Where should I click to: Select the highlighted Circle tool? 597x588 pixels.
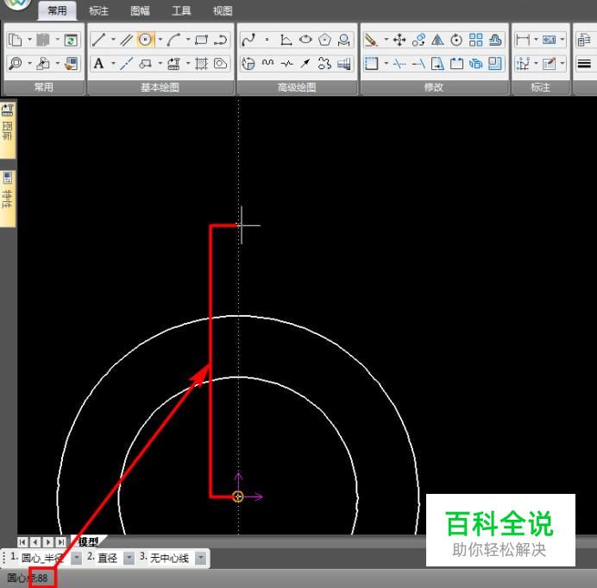(x=146, y=40)
